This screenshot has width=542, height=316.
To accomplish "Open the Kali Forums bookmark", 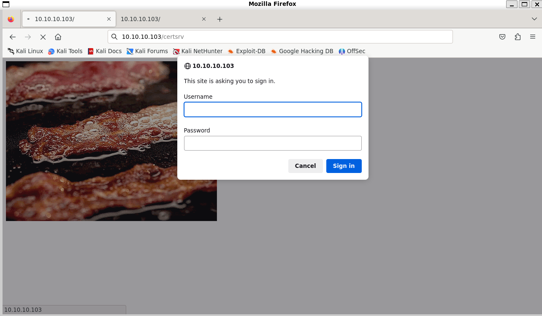I will 147,51.
